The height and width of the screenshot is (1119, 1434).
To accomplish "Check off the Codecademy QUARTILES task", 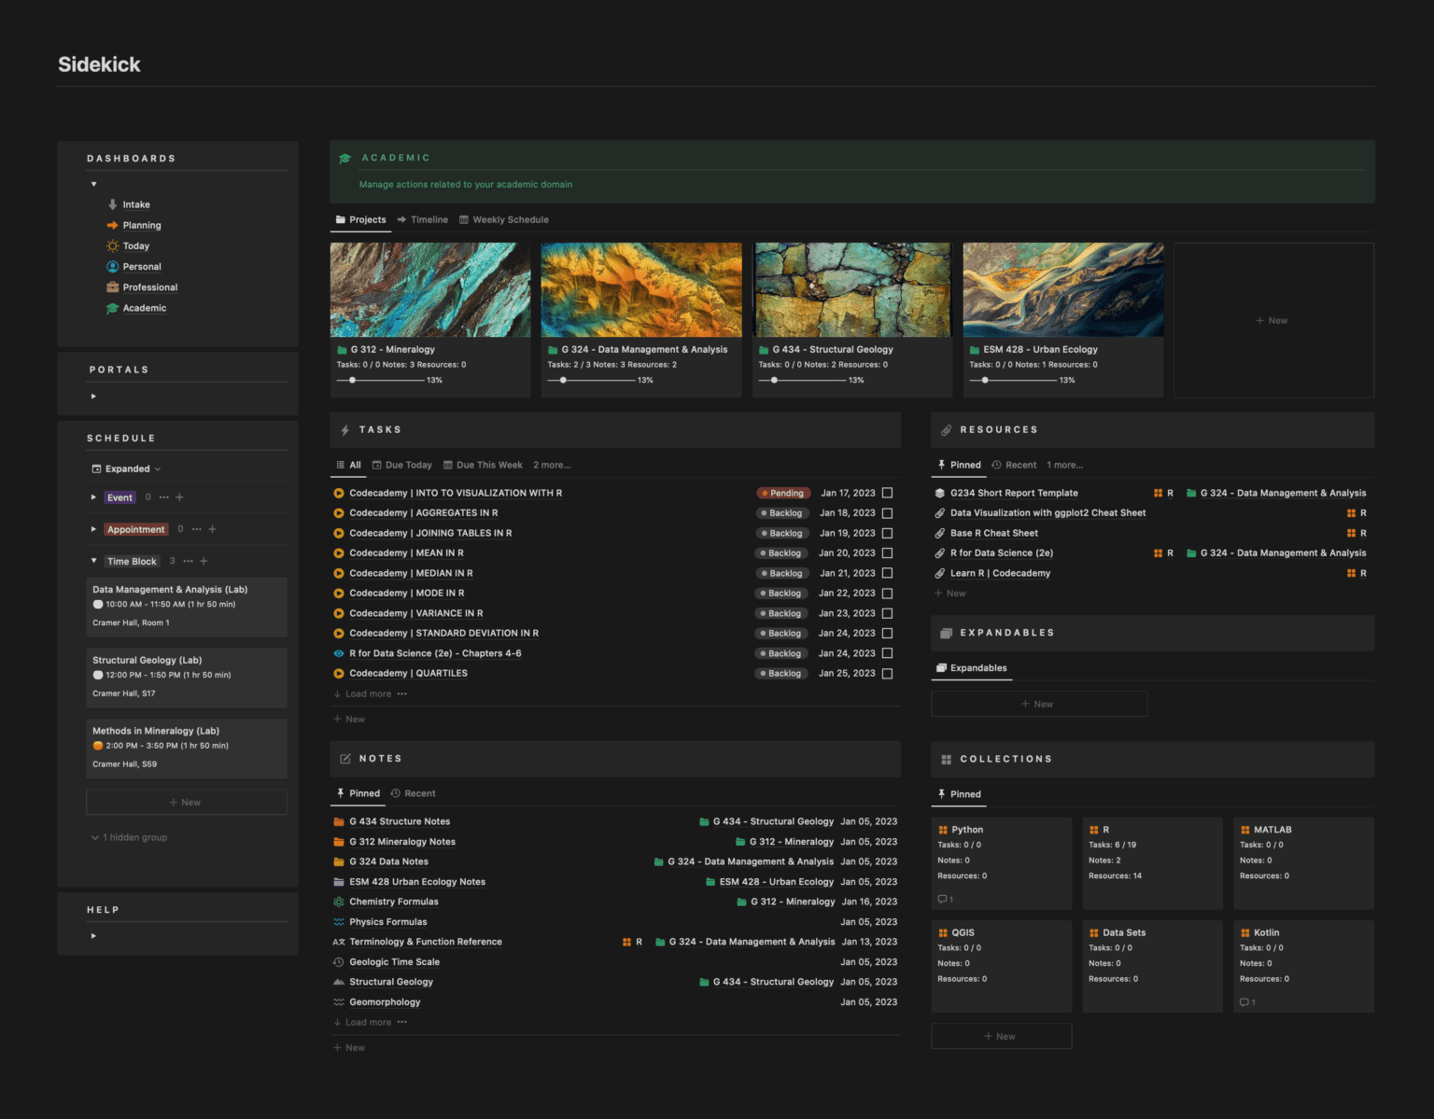I will pyautogui.click(x=887, y=673).
